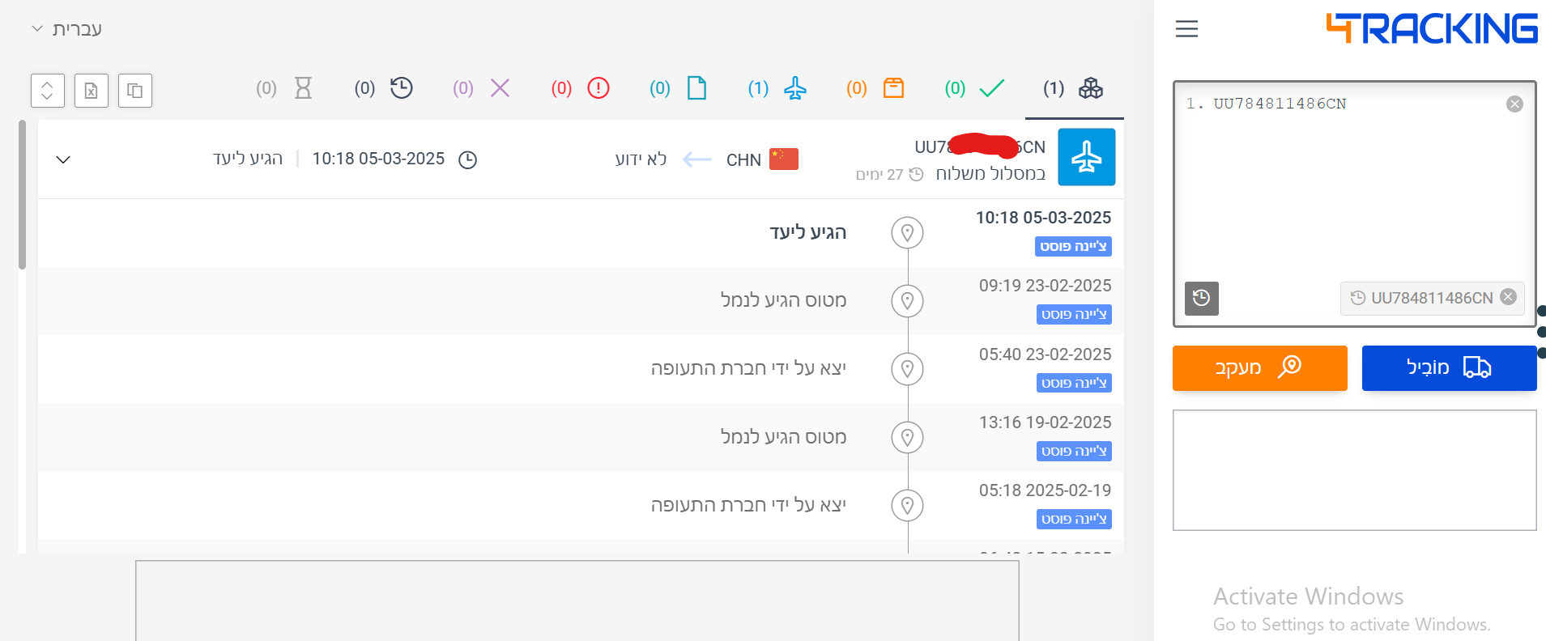Open the tracking history icon
This screenshot has height=641, width=1546.
(1201, 298)
